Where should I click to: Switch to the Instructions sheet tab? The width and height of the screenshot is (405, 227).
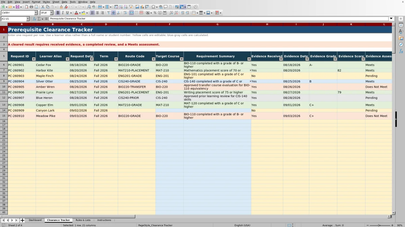(x=104, y=220)
